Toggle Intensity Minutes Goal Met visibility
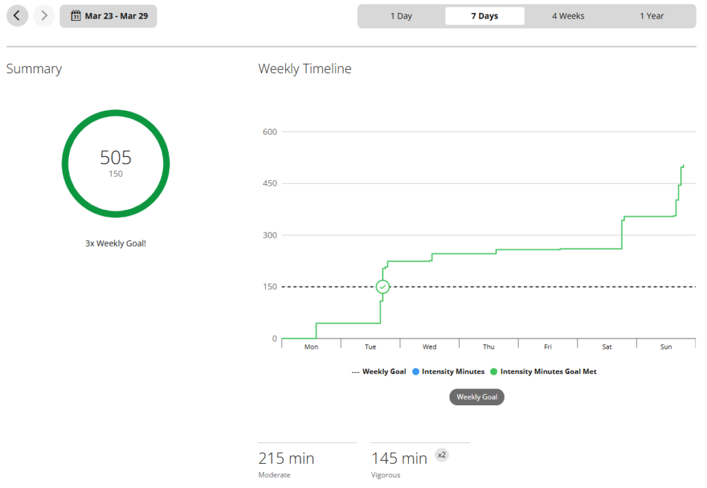The width and height of the screenshot is (707, 488). 545,371
